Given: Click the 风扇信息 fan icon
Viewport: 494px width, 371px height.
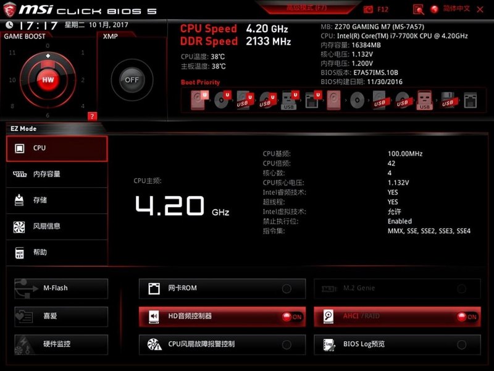Looking at the screenshot, I should point(19,226).
